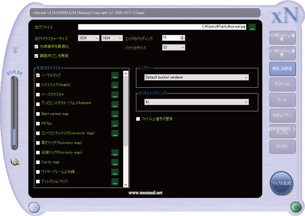Image resolution: width=305 pixels, height=216 pixels.
Task: Enable Thickness map checkbox
Action: click(38, 143)
